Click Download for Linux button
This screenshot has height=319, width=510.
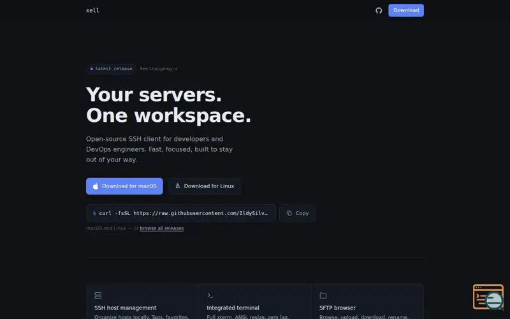[x=204, y=186]
